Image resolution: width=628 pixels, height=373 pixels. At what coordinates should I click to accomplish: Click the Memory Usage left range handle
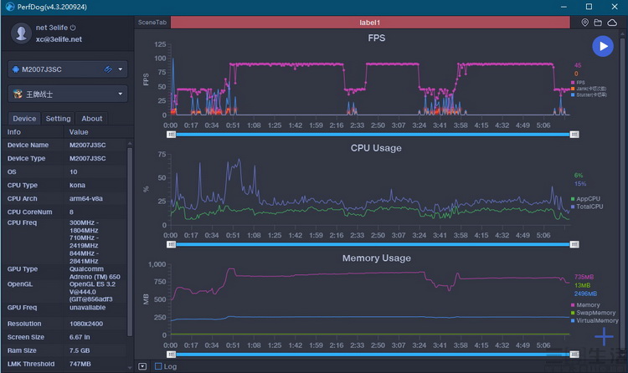[171, 355]
